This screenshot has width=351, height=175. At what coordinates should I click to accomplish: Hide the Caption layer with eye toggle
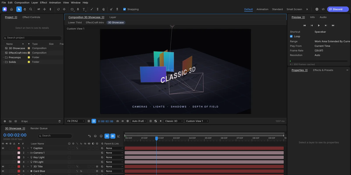click(x=3, y=148)
